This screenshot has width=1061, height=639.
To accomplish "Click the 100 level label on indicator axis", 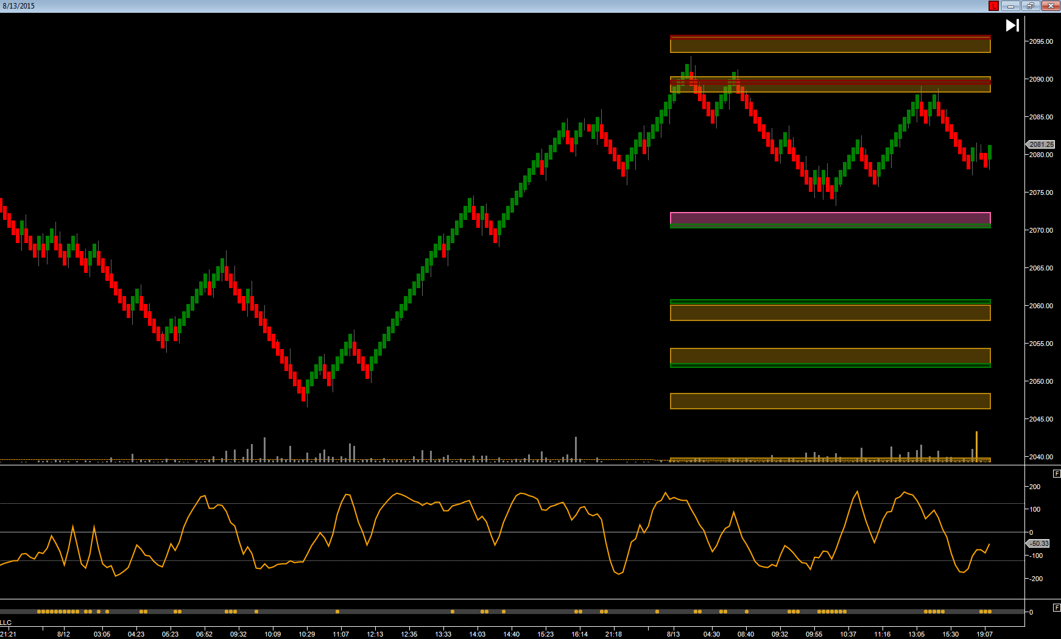I will [x=1034, y=509].
